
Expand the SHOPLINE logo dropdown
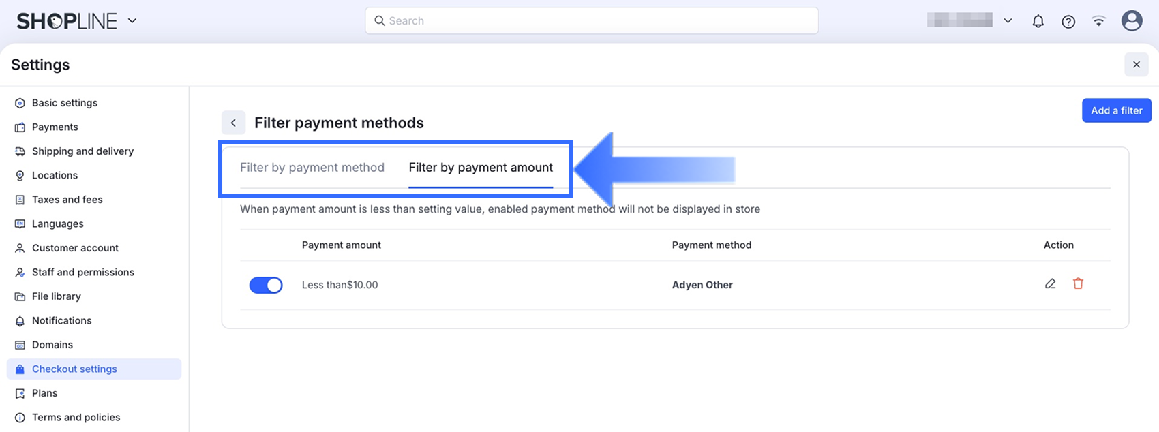132,21
